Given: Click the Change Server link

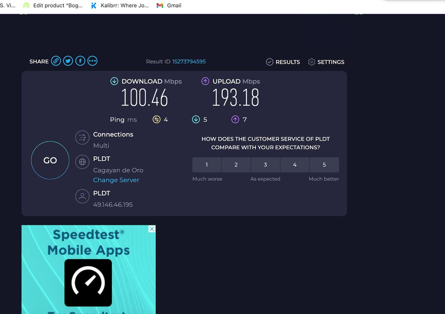Looking at the screenshot, I should (116, 180).
